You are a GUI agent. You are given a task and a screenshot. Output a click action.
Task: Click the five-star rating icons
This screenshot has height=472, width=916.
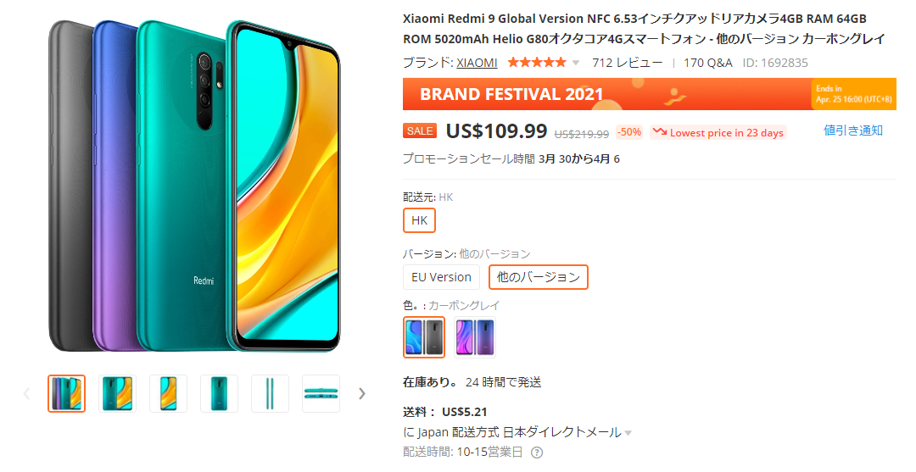pyautogui.click(x=537, y=63)
